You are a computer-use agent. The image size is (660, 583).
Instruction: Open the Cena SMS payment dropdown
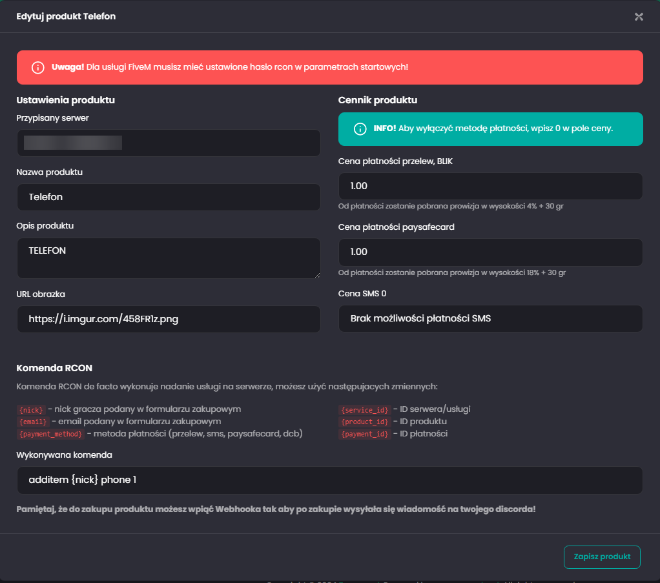(x=490, y=318)
